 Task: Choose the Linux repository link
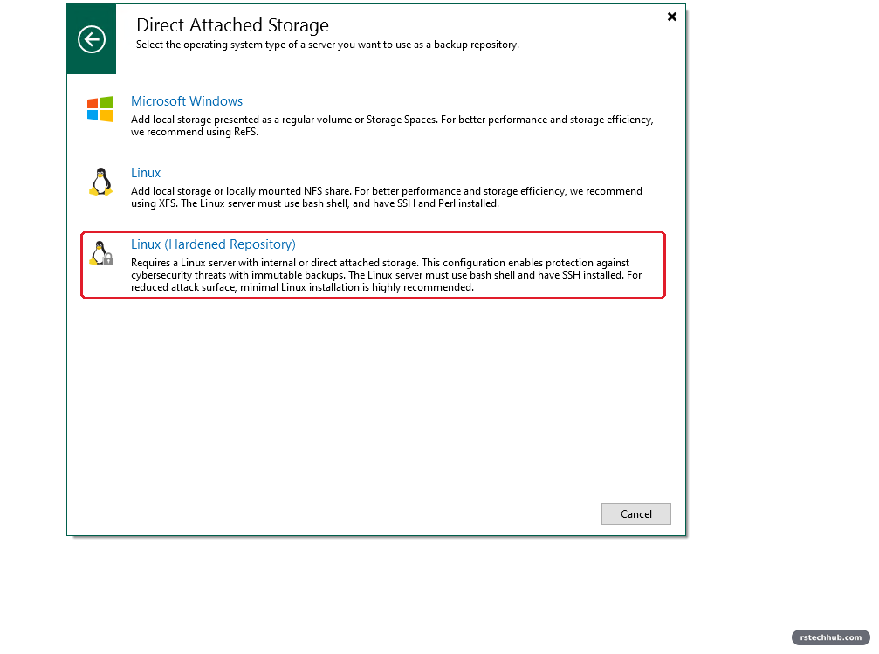(146, 173)
